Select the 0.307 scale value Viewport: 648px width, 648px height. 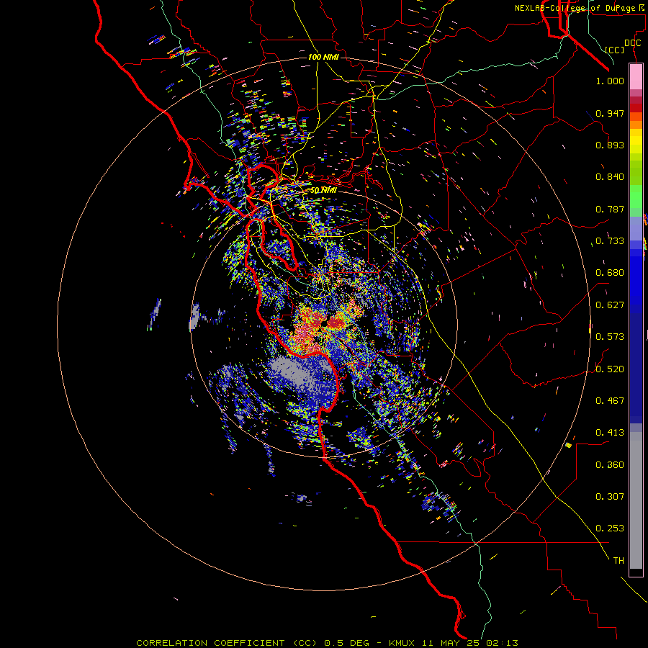pos(610,497)
